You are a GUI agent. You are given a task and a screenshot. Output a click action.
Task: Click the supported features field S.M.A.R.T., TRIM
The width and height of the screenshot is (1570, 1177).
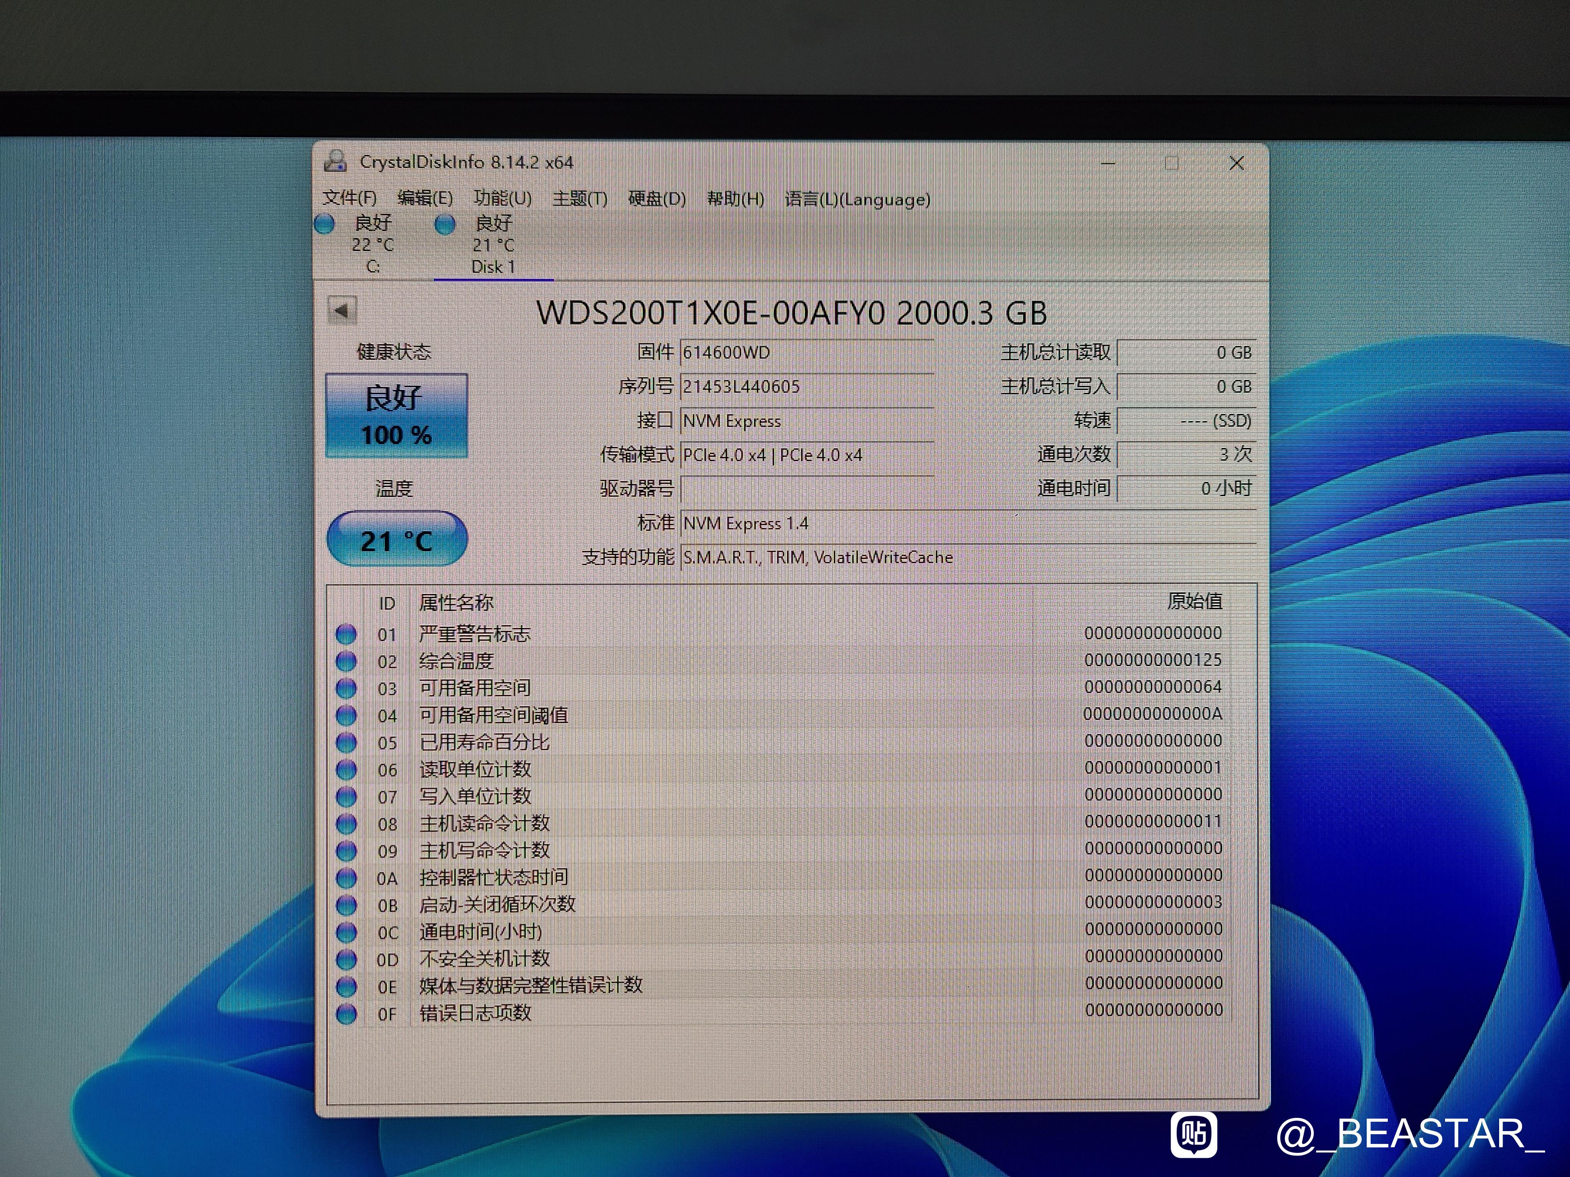pos(968,558)
